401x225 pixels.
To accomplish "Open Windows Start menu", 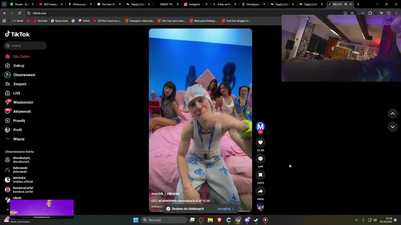I will (136, 220).
